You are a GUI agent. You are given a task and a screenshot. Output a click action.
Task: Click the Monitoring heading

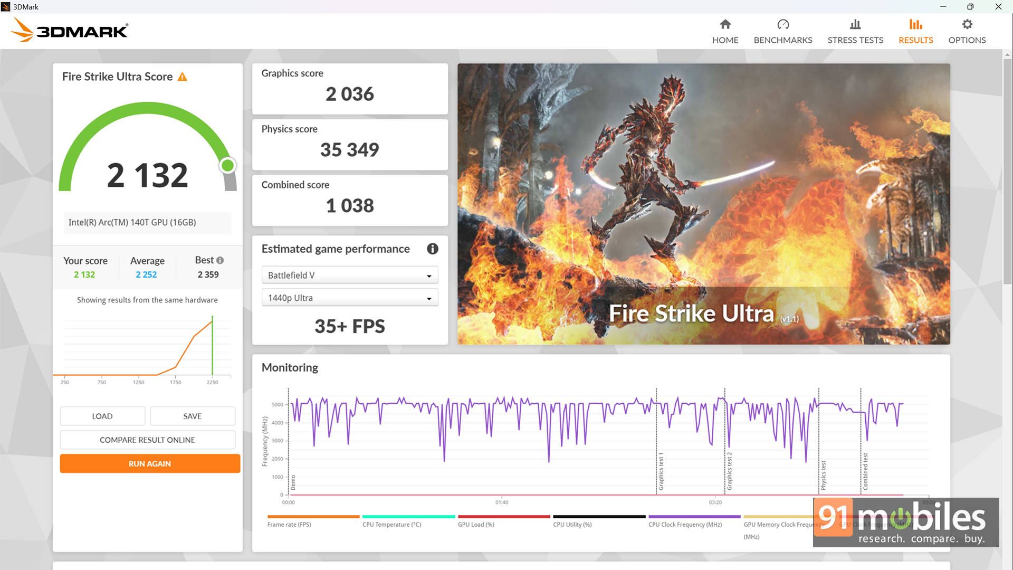pyautogui.click(x=290, y=368)
